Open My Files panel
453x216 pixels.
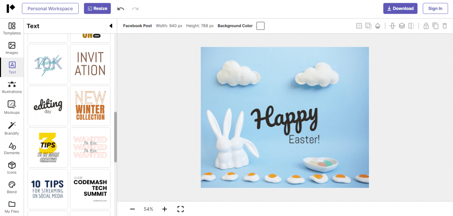(x=12, y=207)
